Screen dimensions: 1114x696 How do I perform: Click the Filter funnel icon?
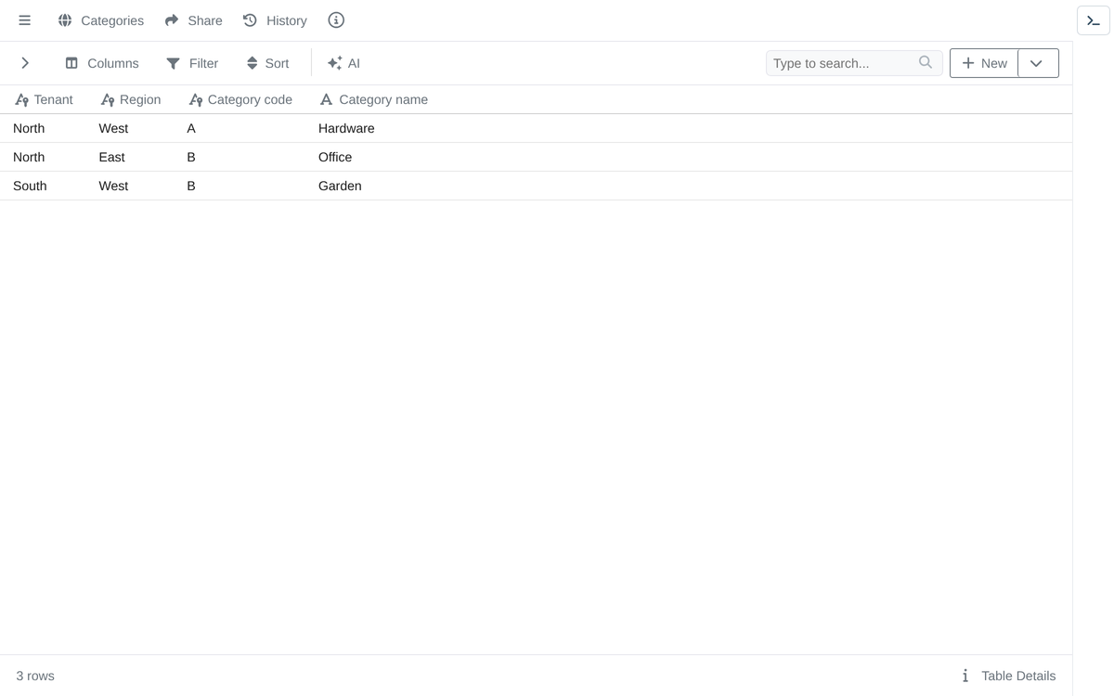point(174,63)
